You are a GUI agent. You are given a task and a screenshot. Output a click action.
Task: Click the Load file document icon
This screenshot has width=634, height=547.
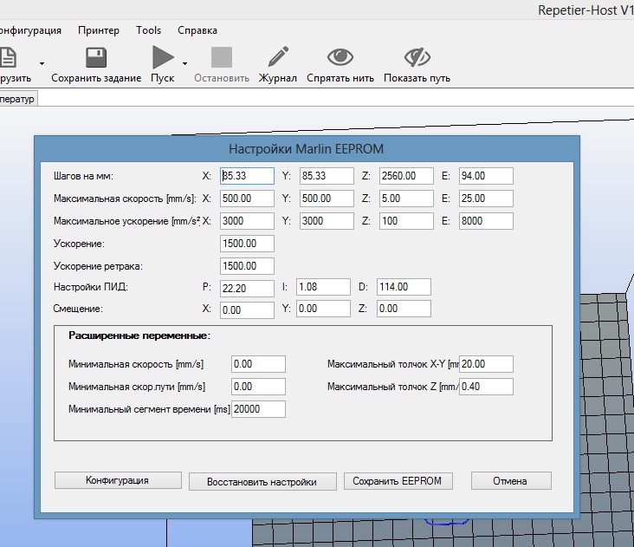tap(7, 58)
